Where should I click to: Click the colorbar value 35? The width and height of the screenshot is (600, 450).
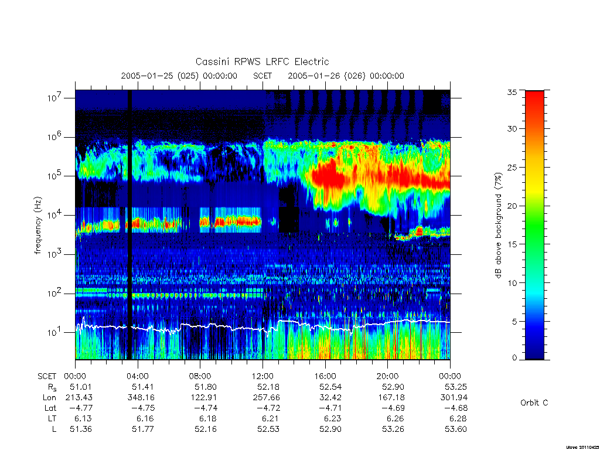coord(512,92)
